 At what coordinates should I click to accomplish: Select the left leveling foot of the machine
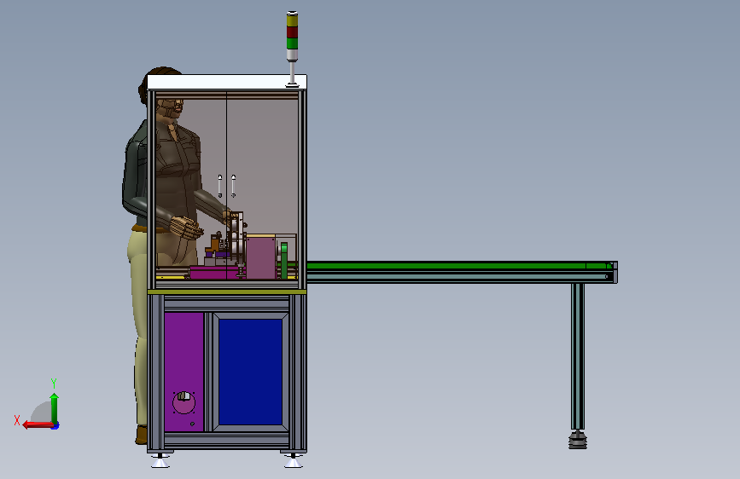[x=160, y=461]
